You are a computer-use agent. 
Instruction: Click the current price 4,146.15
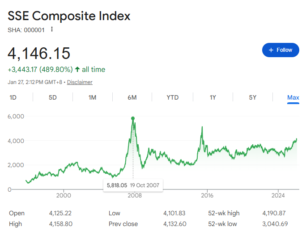click(39, 53)
